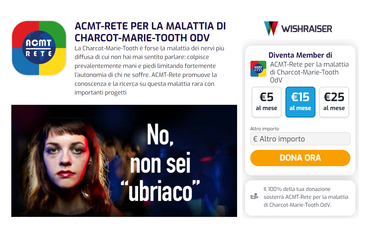Click the hand with coins donation icon
The image size is (368, 237).
pyautogui.click(x=254, y=196)
